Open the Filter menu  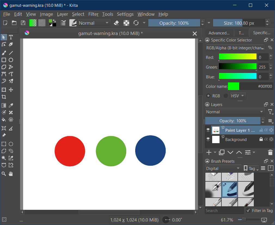[93, 14]
